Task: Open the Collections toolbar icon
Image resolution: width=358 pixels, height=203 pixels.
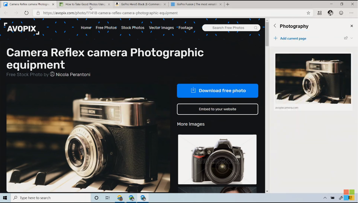Action: 320,13
